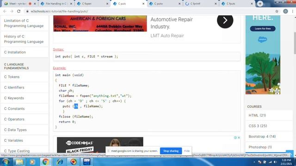Switch to the File Handling in C tab
Screen dimensions: 296x166
pos(56,4)
